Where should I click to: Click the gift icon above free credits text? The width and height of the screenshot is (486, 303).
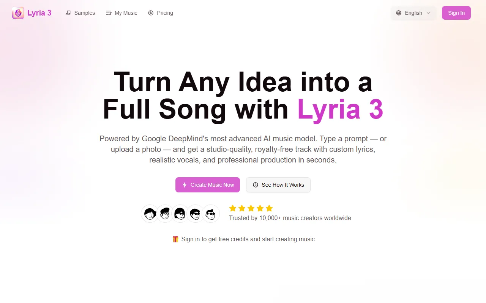175,239
